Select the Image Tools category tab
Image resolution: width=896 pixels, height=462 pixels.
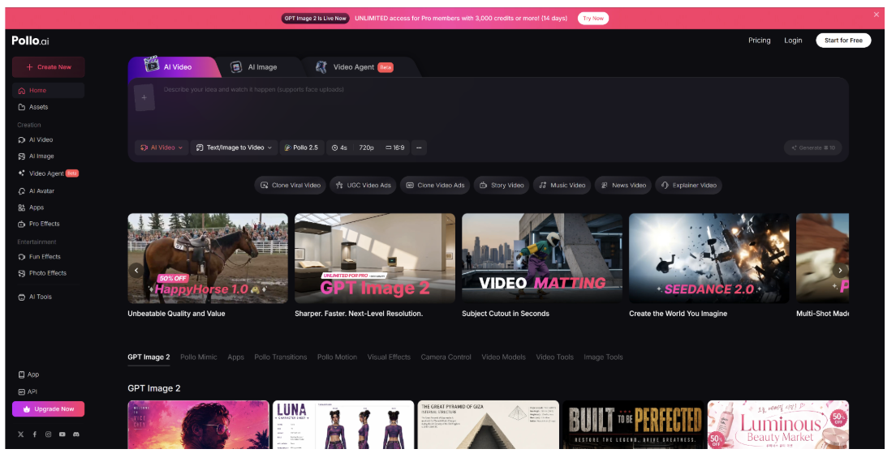tap(604, 357)
